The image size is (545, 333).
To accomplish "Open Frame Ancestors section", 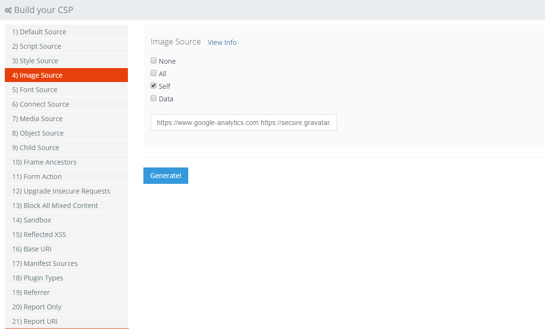I will (x=66, y=162).
